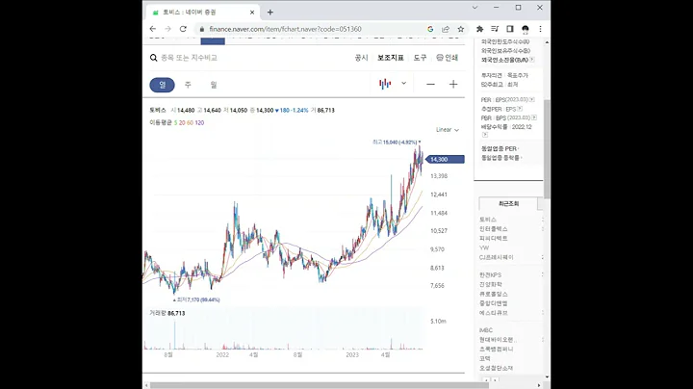Viewport: 693px width, 389px height.
Task: Open 오성첨단소재 in recent list
Action: pos(497,368)
